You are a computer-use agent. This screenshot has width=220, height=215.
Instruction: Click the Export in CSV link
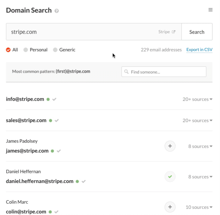[199, 50]
